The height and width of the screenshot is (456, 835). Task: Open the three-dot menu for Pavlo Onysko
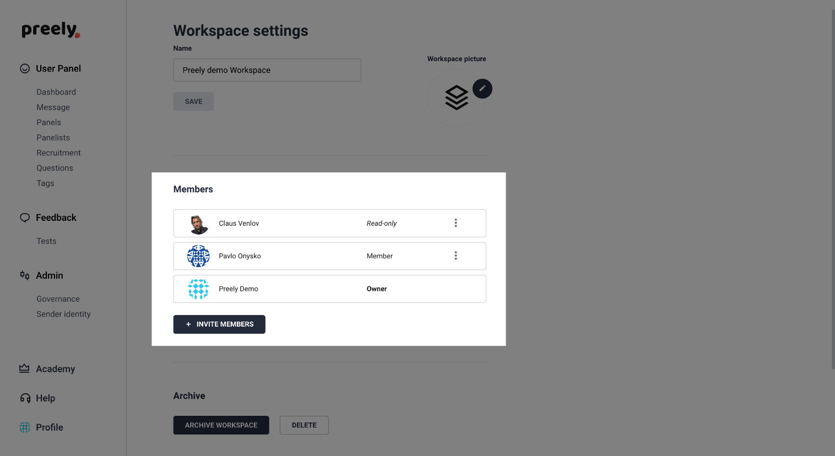tap(456, 256)
